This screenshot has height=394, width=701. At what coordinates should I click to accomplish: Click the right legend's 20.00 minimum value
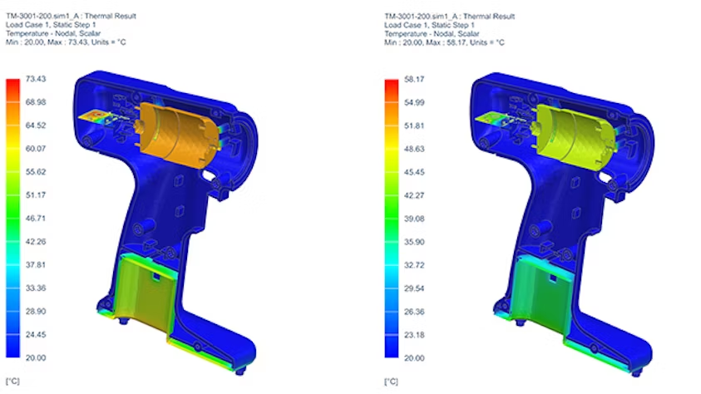click(413, 357)
